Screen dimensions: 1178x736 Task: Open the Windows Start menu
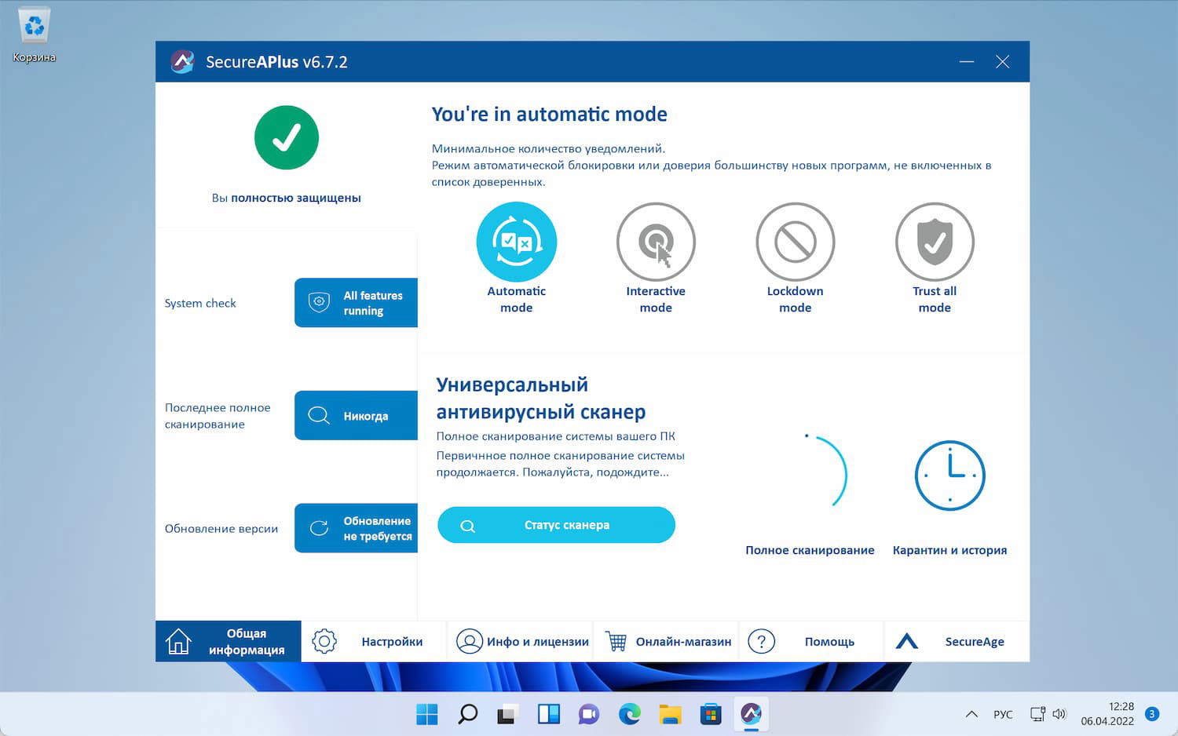tap(427, 714)
